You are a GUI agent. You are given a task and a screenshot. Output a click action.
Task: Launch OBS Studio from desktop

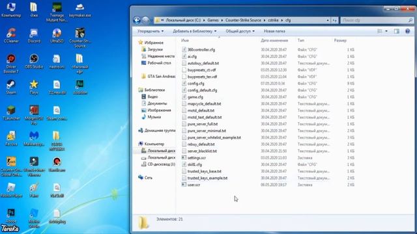coord(34,61)
